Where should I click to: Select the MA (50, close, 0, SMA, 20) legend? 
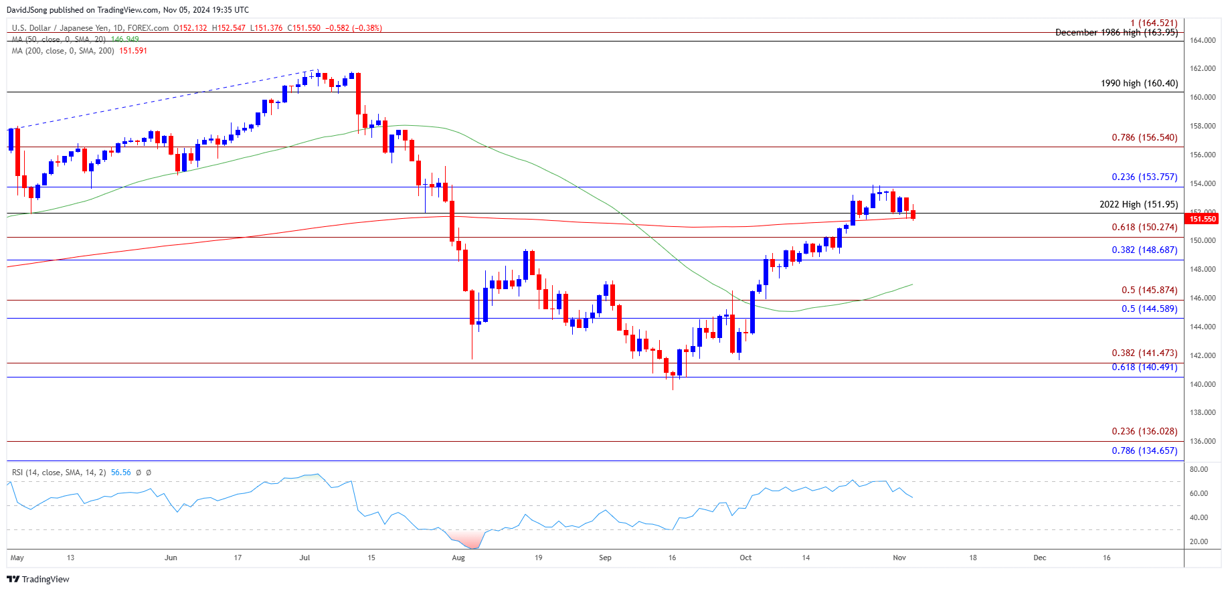point(58,39)
